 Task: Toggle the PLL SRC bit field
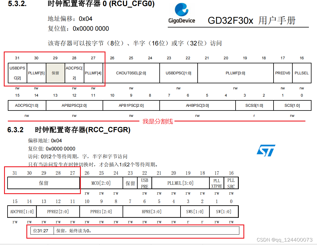[231, 183]
